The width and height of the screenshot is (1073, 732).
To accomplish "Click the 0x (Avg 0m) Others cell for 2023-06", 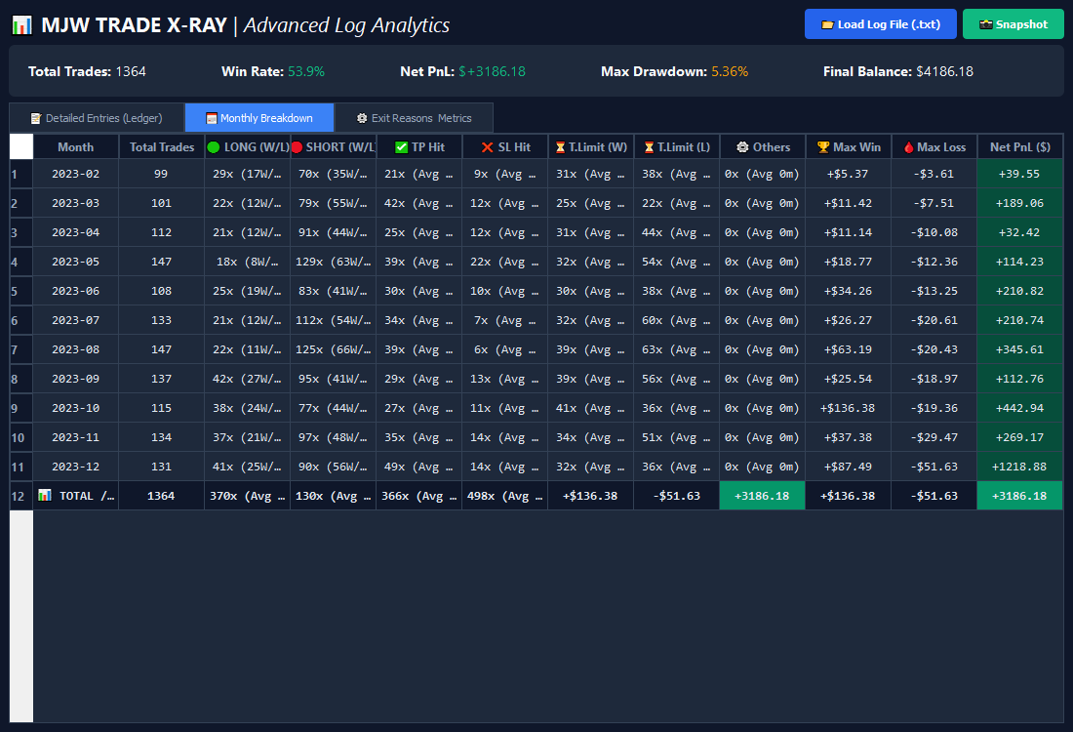I will 763,291.
